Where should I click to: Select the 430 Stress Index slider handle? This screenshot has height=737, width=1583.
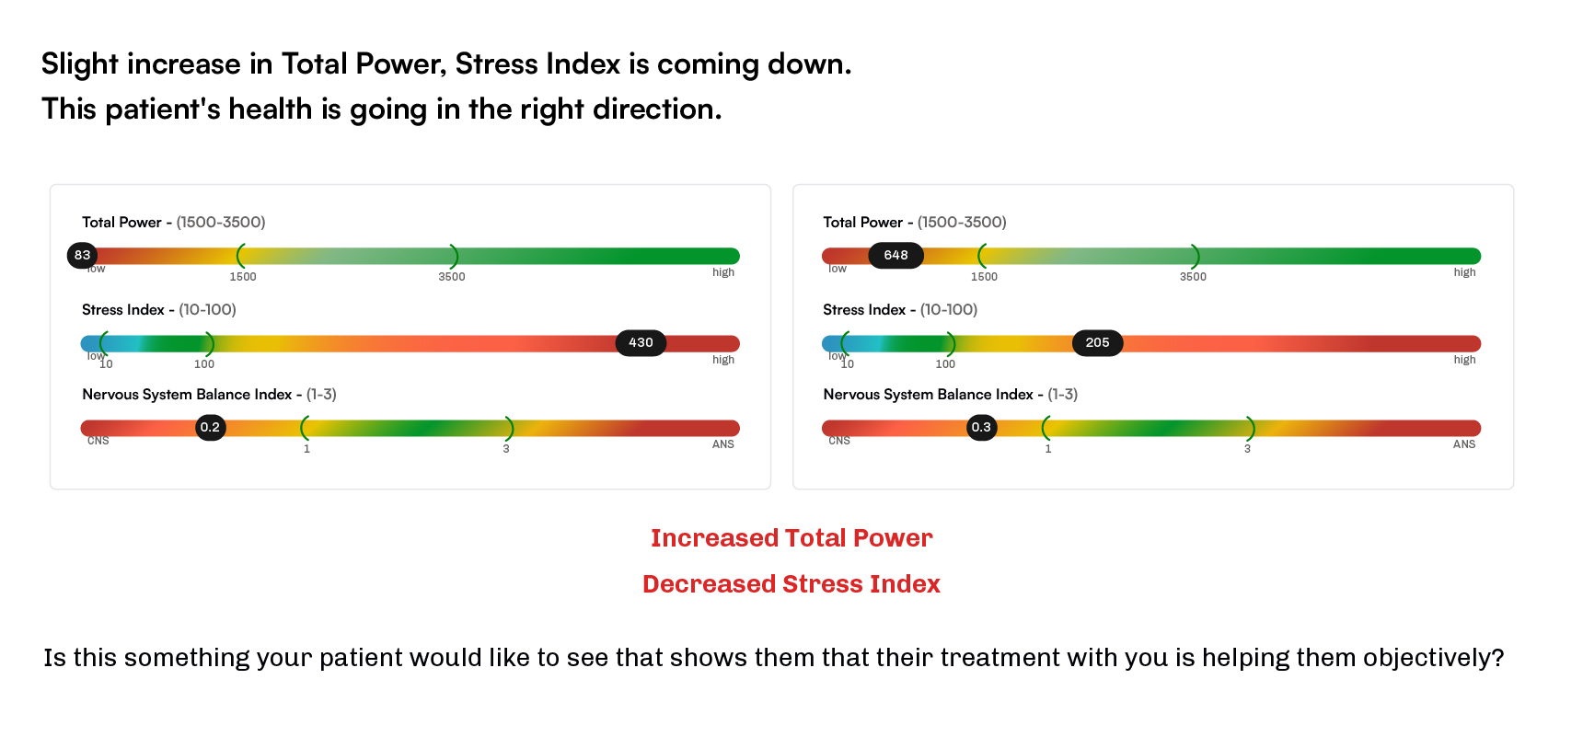(641, 342)
